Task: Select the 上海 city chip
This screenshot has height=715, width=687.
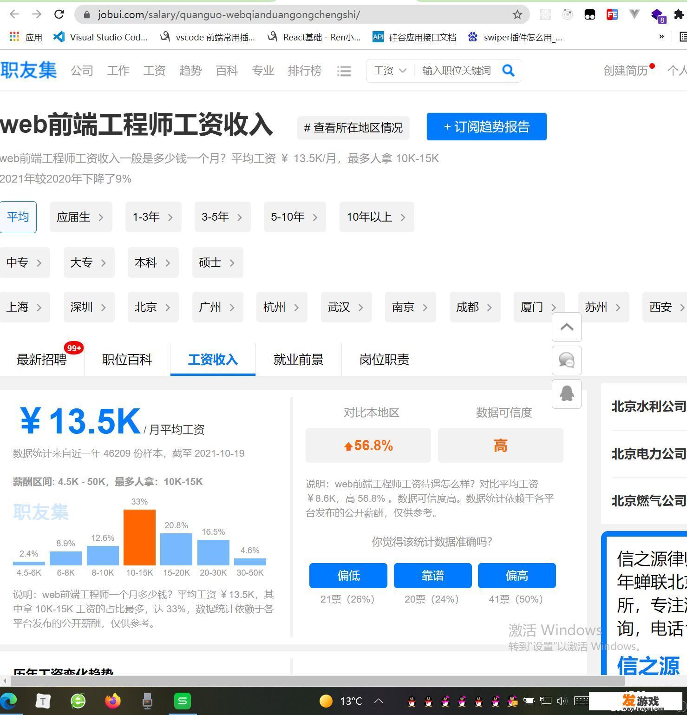Action: click(25, 307)
